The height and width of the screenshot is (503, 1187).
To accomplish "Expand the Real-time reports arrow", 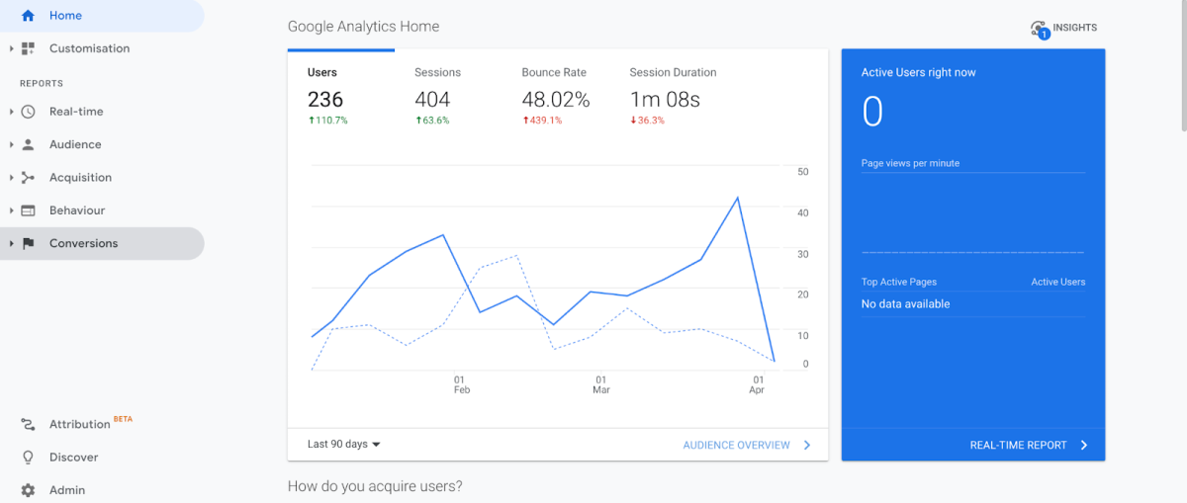I will pos(11,112).
